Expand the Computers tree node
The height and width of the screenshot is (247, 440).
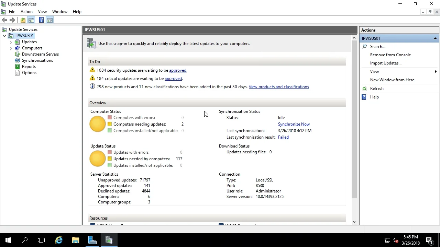point(11,48)
